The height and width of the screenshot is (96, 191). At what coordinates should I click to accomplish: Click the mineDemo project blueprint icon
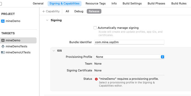click(x=3, y=21)
